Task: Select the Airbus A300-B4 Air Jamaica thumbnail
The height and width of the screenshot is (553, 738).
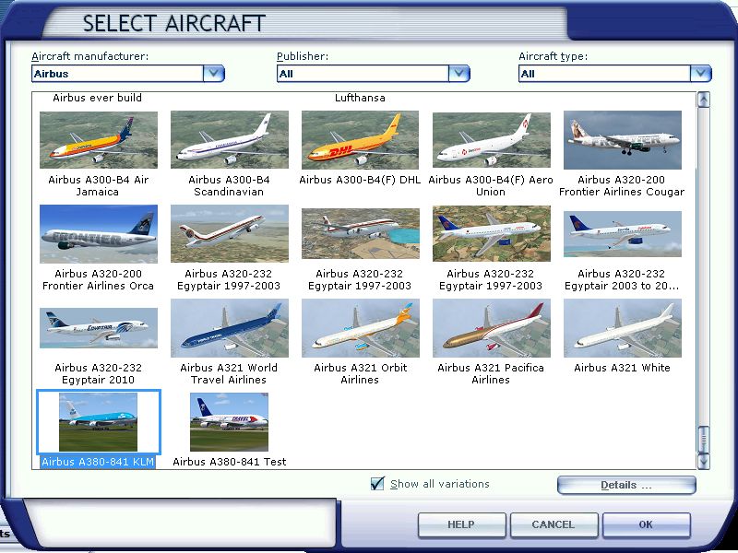Action: tap(99, 140)
